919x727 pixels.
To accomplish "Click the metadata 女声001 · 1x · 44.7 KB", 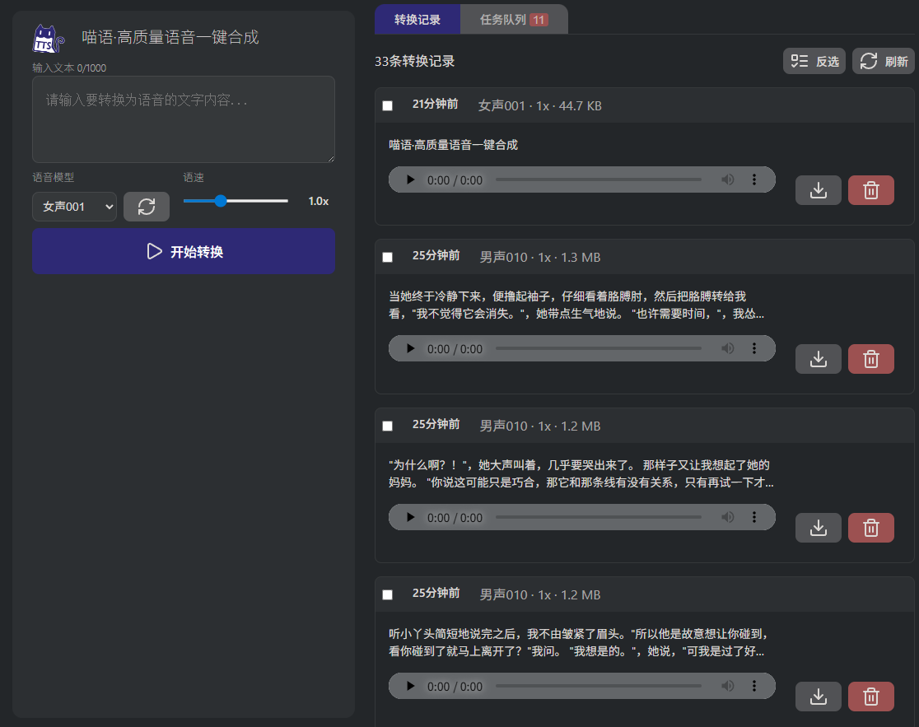I will 540,105.
